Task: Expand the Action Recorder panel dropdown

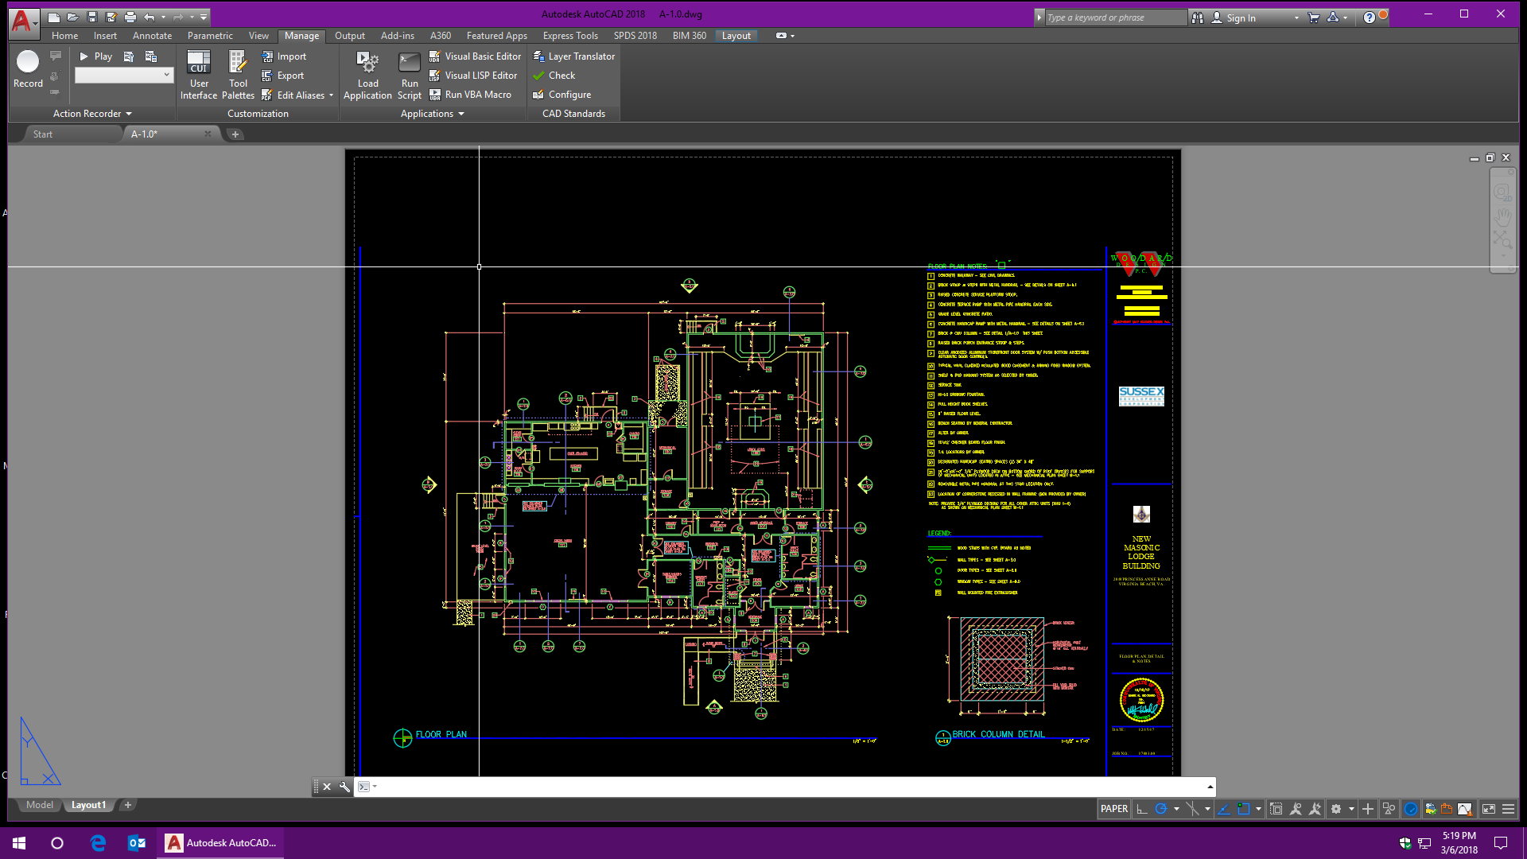Action: tap(129, 113)
